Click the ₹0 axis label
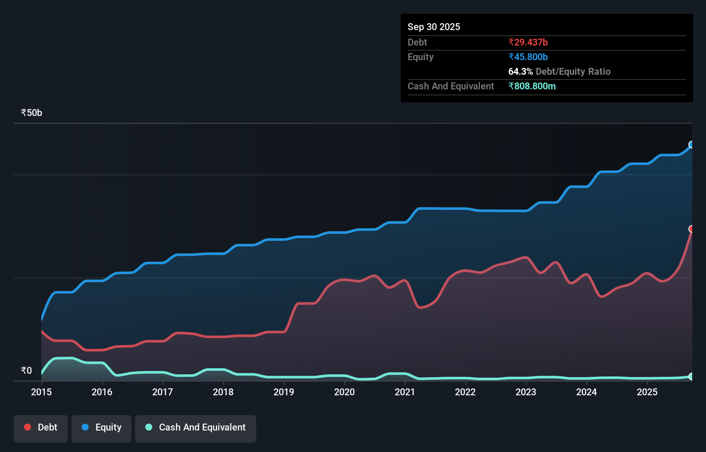The image size is (706, 452). [26, 370]
